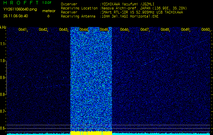Click the 0.8 kHz axis label
Viewport: 213px width, 135px height.
[3, 94]
